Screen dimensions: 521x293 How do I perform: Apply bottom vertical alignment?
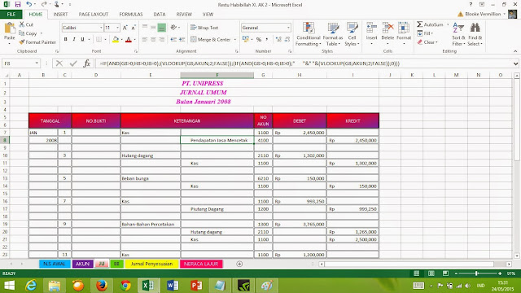click(162, 28)
